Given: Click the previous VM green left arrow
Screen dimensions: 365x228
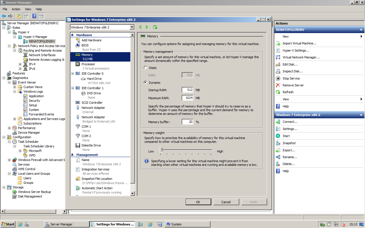Looking at the screenshot, I should pyautogui.click(x=140, y=27).
